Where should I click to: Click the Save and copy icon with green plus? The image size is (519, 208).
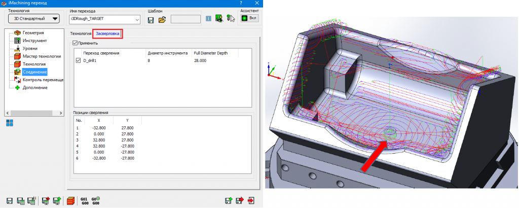click(229, 201)
